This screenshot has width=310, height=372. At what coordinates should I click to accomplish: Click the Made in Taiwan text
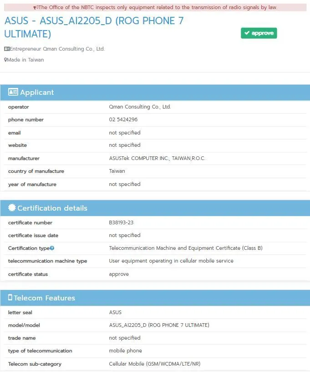tap(25, 60)
